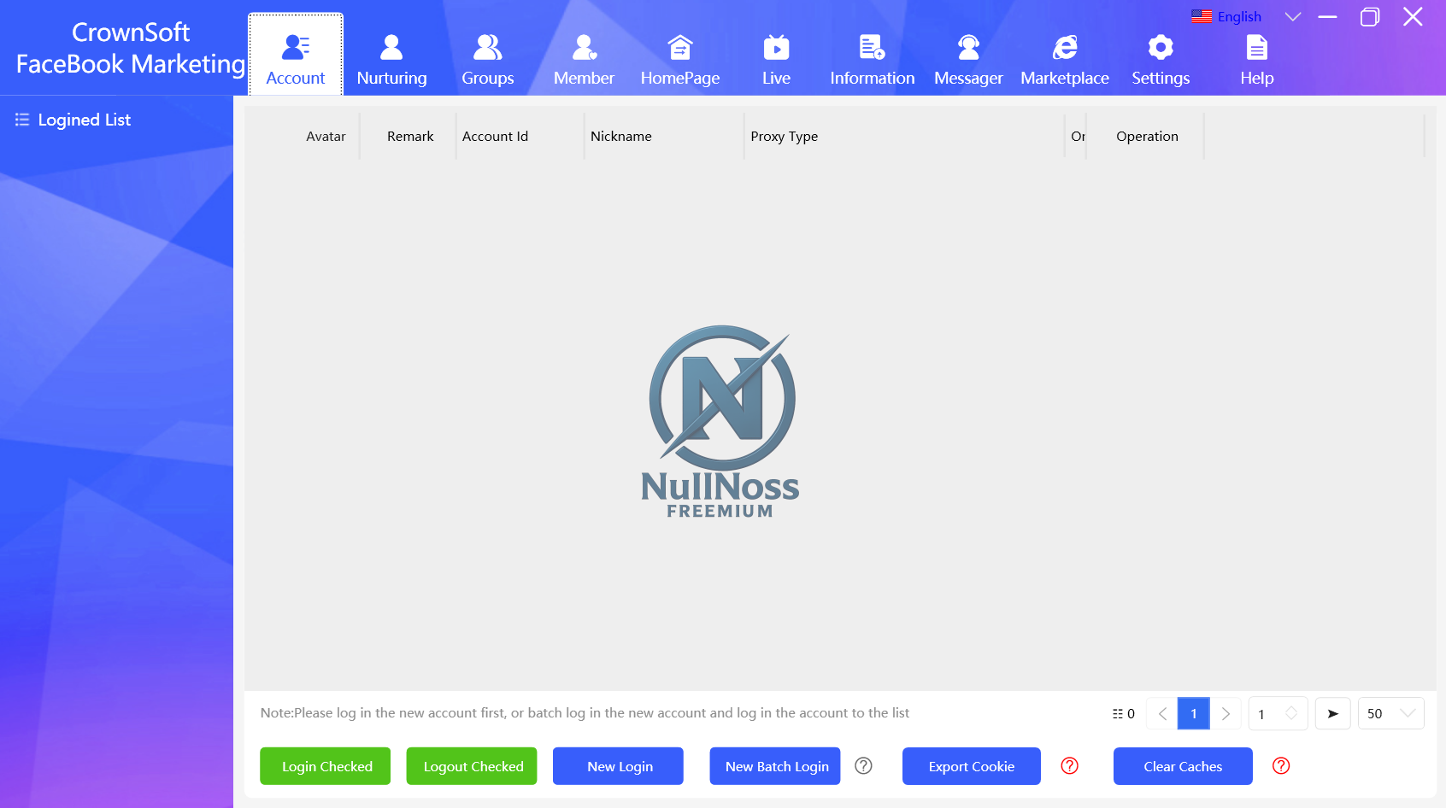Click the Clear Caches button
The width and height of the screenshot is (1446, 808).
tap(1182, 766)
